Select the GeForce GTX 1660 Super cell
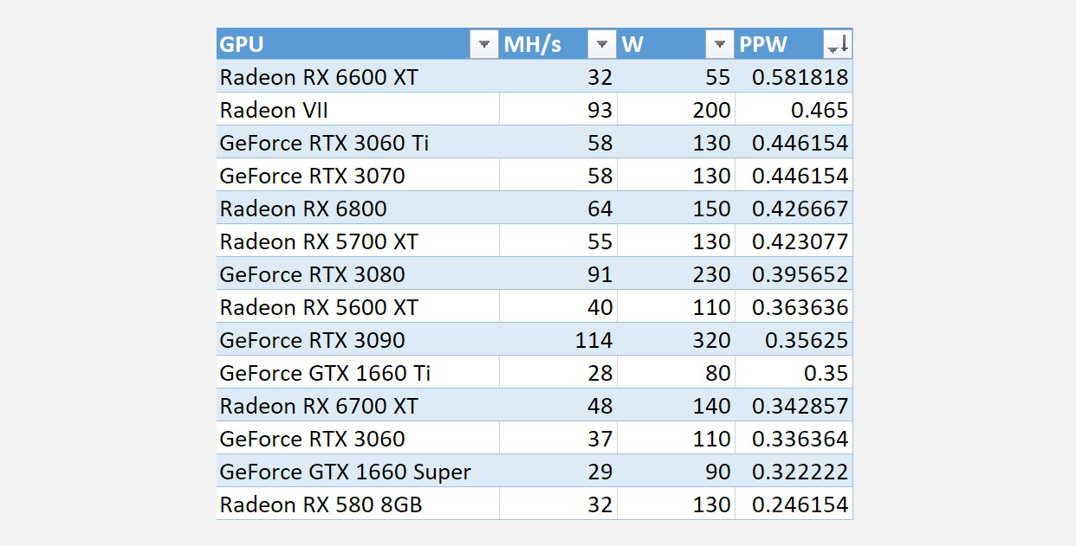The image size is (1076, 546). tap(358, 472)
